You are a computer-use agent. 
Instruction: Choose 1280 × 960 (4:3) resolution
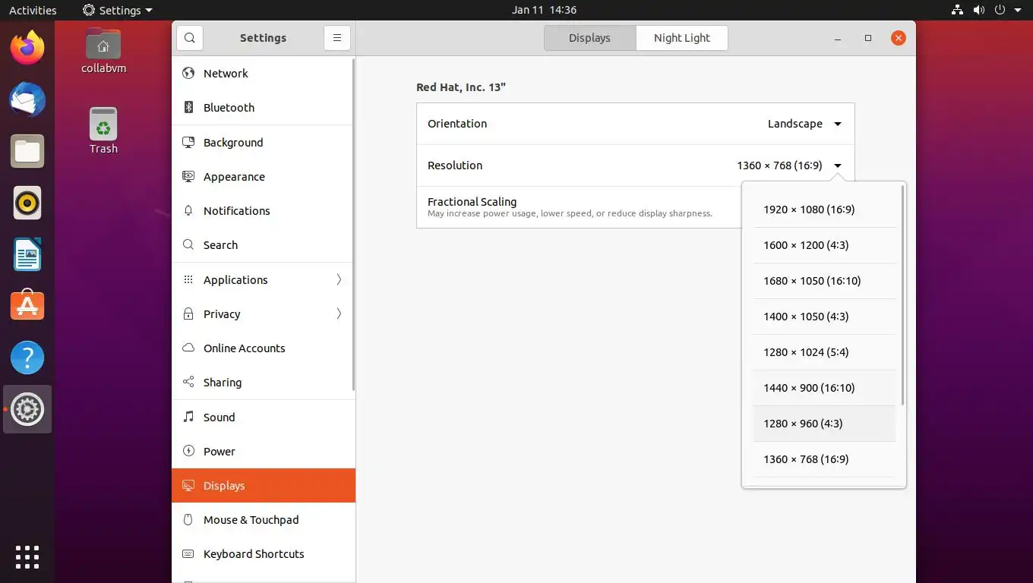pyautogui.click(x=824, y=424)
